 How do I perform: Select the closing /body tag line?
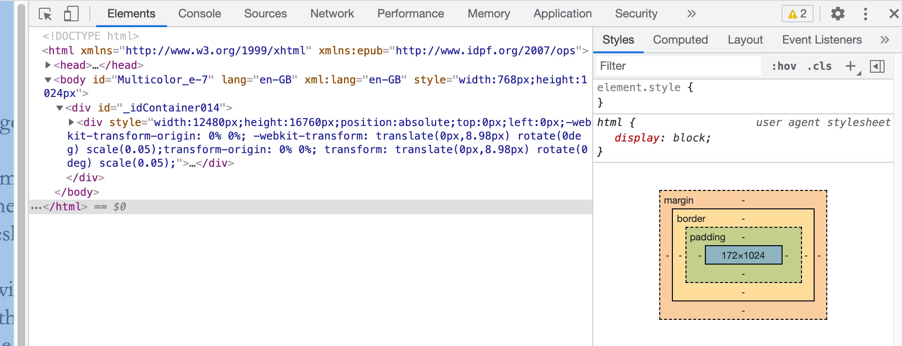pos(77,192)
